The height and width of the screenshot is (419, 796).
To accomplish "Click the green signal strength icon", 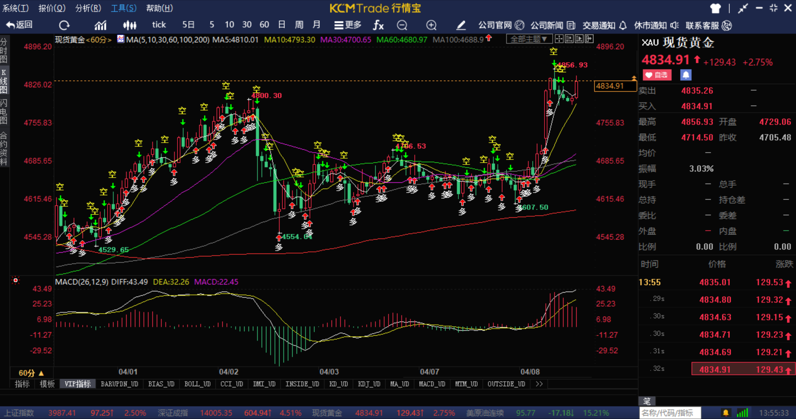I will (742, 413).
